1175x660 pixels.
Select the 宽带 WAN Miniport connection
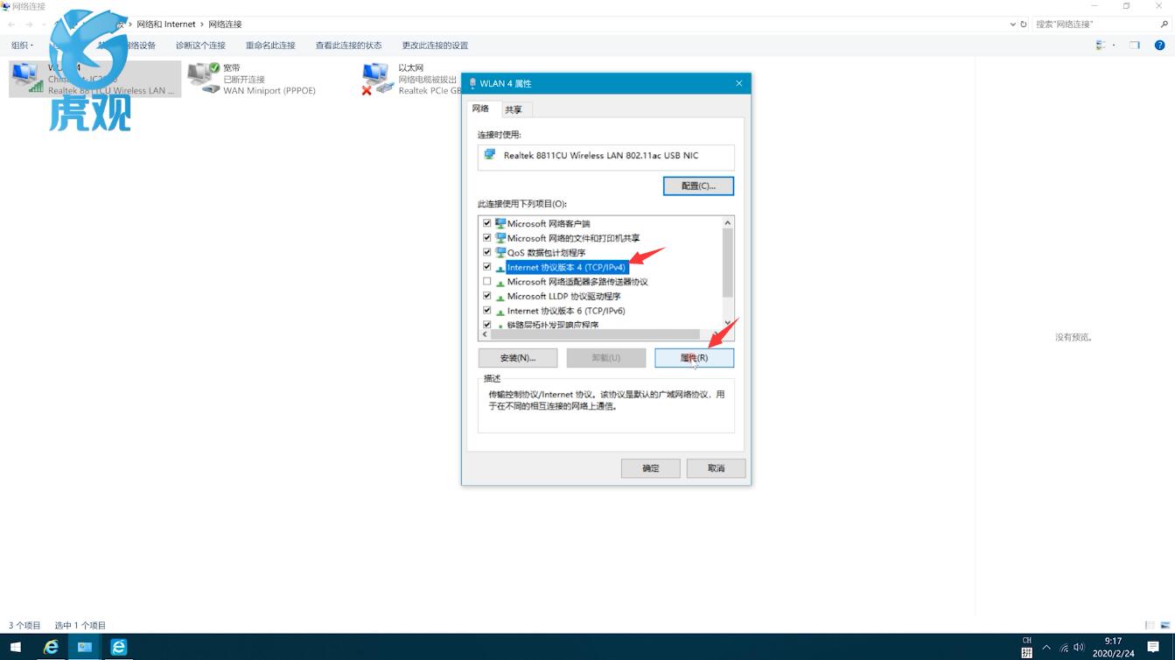254,79
